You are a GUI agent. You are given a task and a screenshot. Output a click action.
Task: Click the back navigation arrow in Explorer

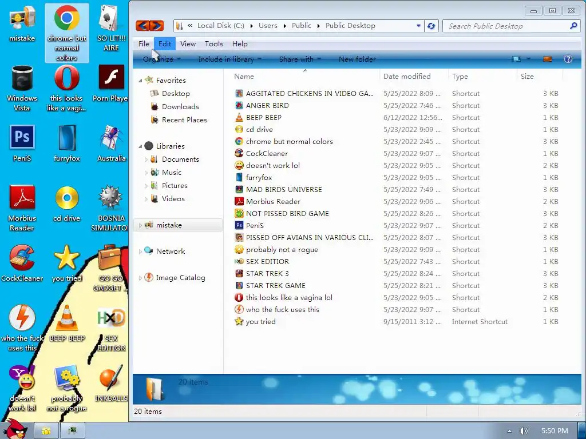(142, 25)
